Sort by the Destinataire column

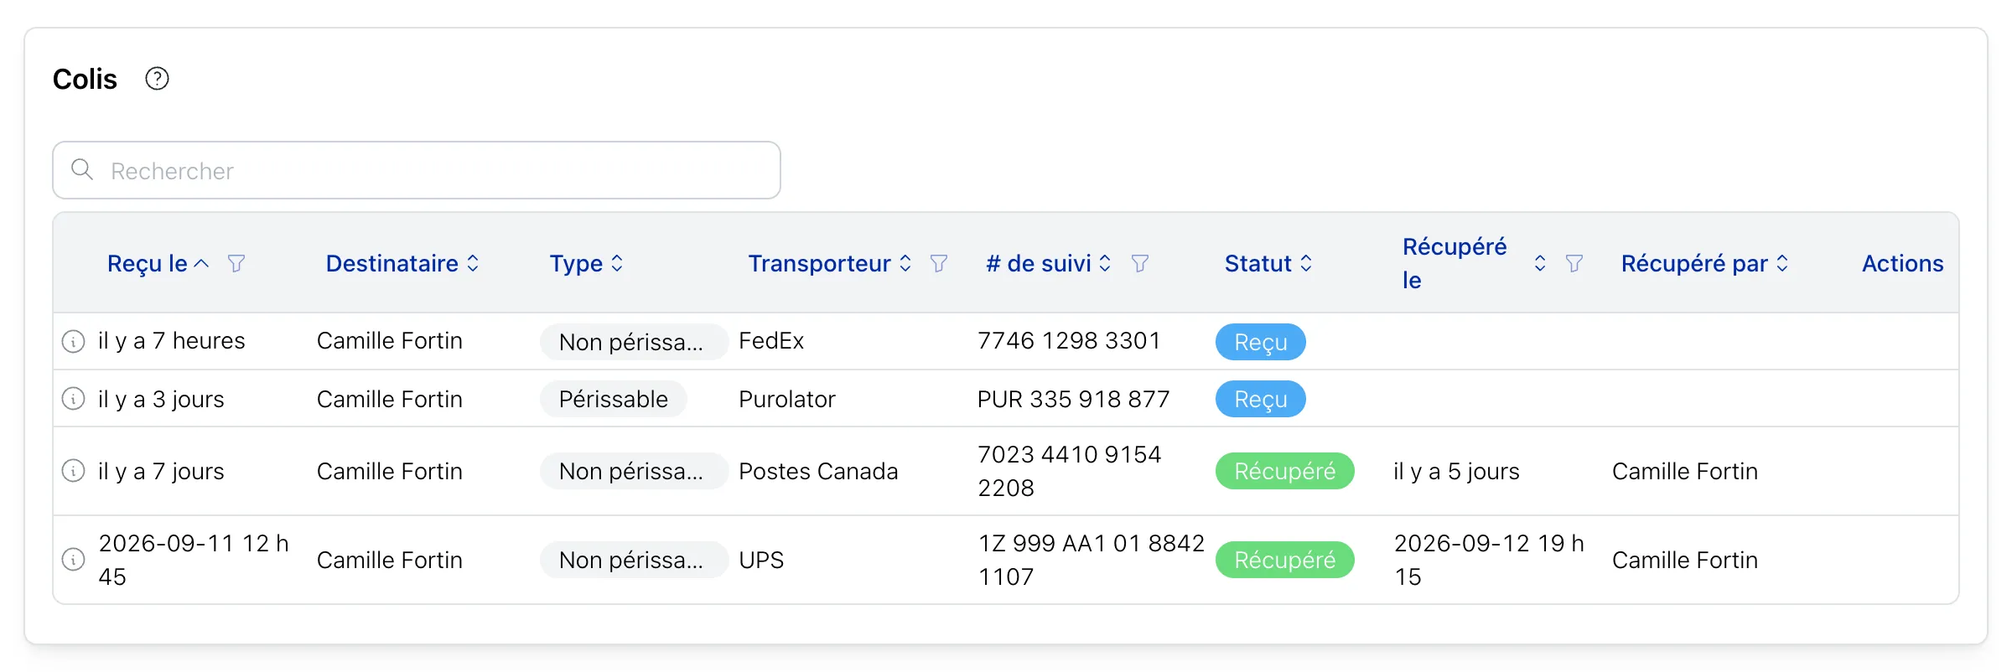[x=402, y=264]
